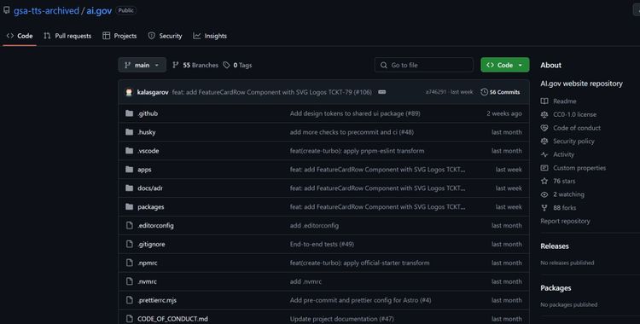This screenshot has width=640, height=324.
Task: Click the repository icon before gsa-tts-archived
Action: point(7,10)
